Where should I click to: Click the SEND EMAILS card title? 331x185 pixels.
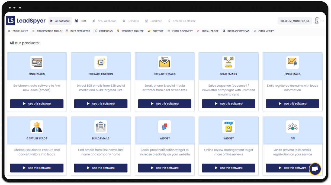229,74
